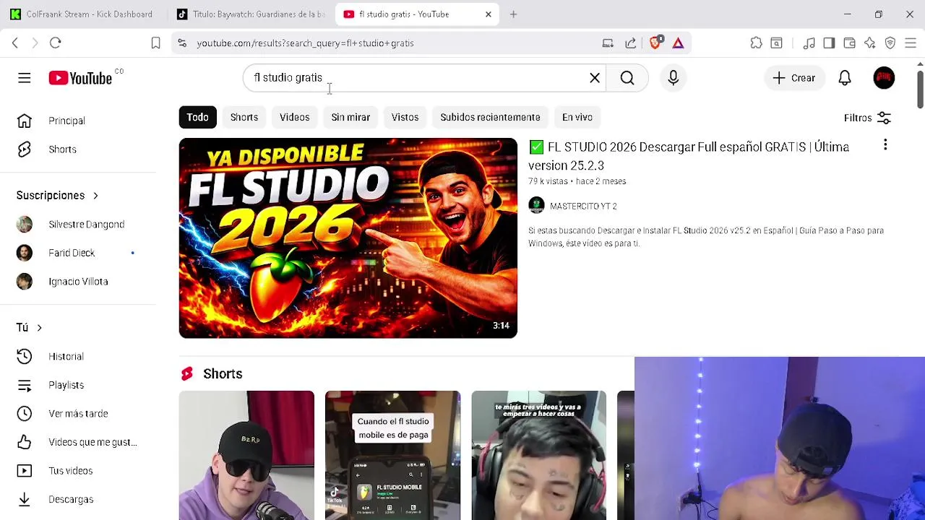Open the notifications bell
This screenshot has height=520, width=925.
tap(845, 78)
